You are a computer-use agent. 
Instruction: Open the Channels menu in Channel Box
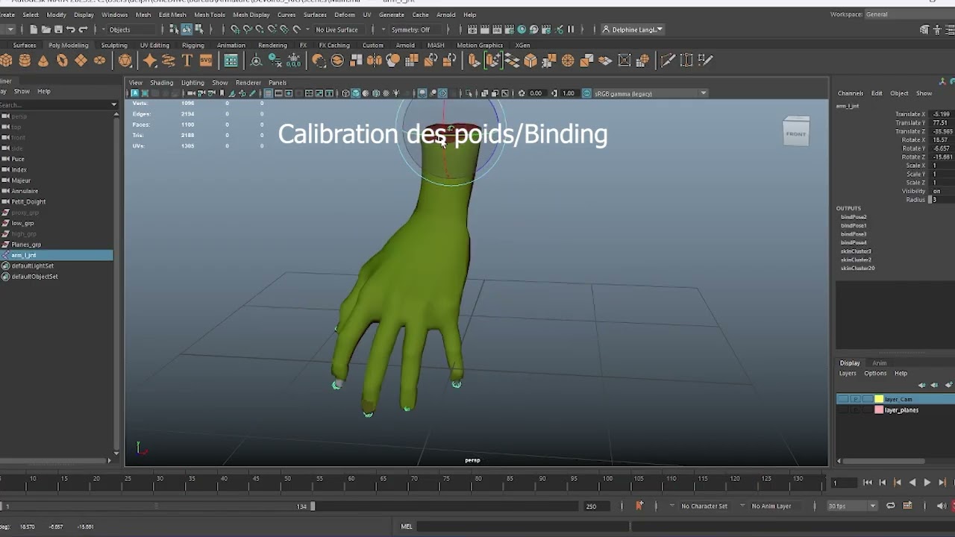[x=851, y=93]
